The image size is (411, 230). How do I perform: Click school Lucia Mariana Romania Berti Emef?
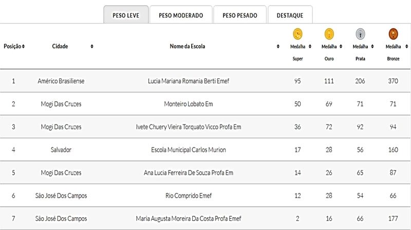tap(189, 81)
